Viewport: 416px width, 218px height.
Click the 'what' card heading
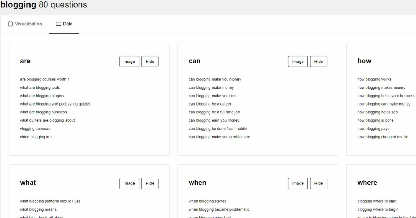[28, 183]
